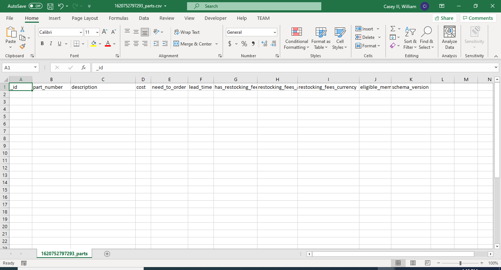501x270 pixels.
Task: Decrease decimal places
Action: tap(273, 44)
